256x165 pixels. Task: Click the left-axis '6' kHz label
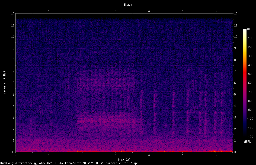click(14, 83)
